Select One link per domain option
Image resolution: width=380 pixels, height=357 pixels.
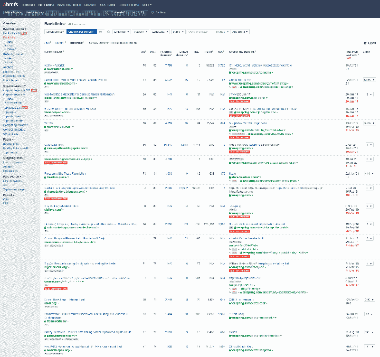(x=81, y=32)
